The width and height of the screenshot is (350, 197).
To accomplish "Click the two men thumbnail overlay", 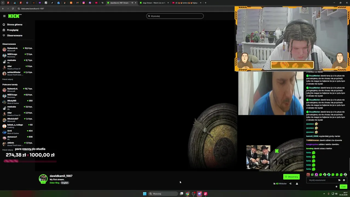I will tap(258, 157).
